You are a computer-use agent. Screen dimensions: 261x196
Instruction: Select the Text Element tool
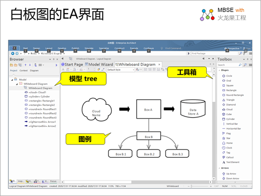231,162
